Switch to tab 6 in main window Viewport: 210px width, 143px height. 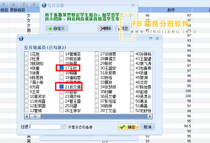coord(14,4)
